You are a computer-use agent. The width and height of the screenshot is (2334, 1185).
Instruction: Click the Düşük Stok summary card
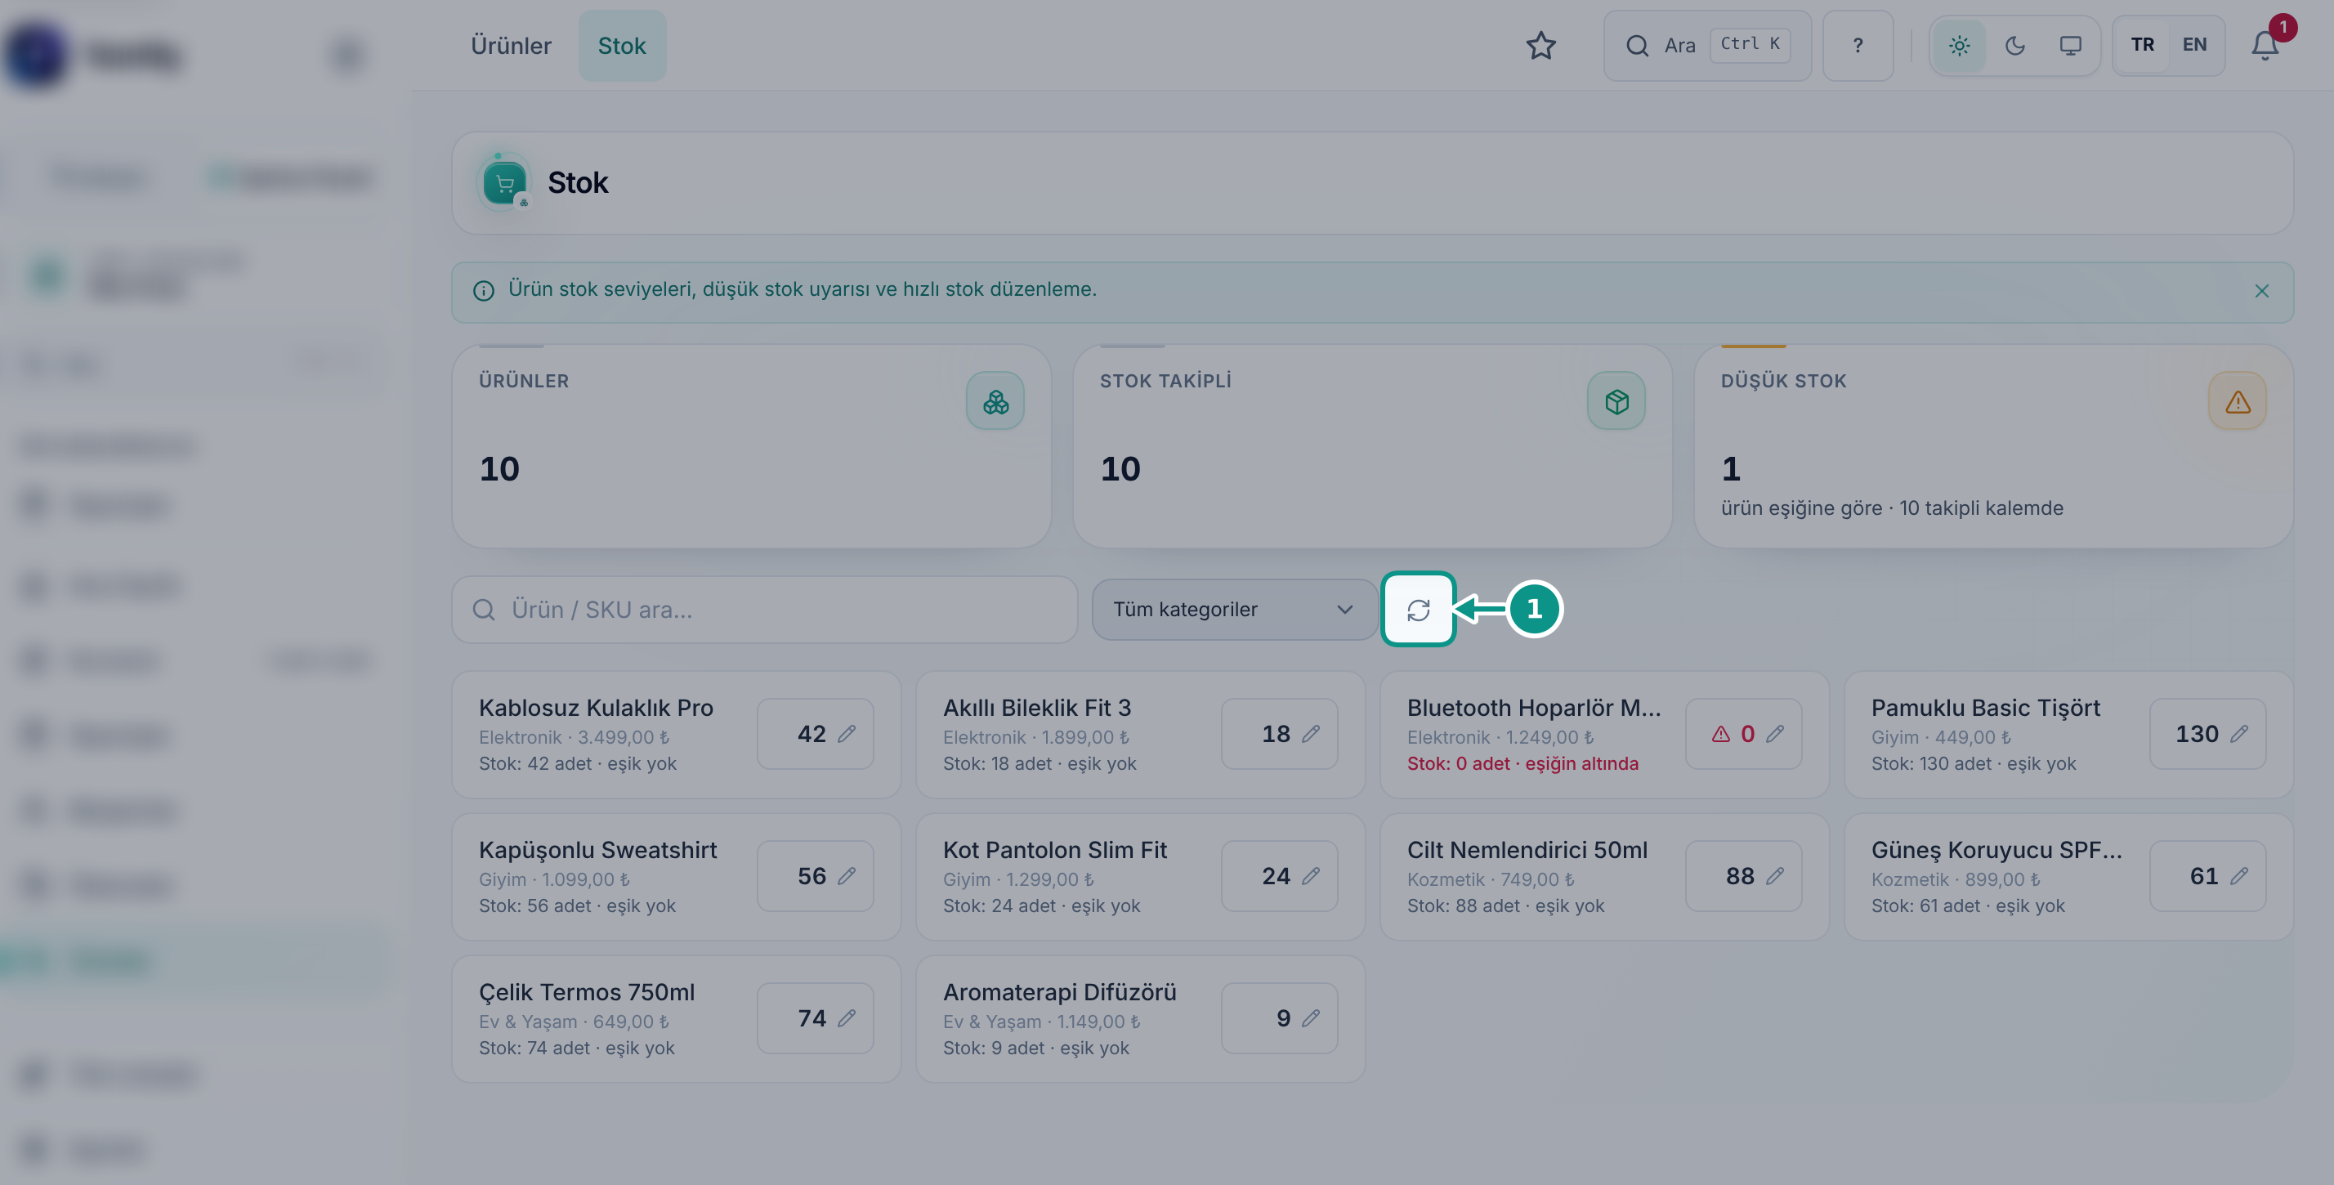1993,445
